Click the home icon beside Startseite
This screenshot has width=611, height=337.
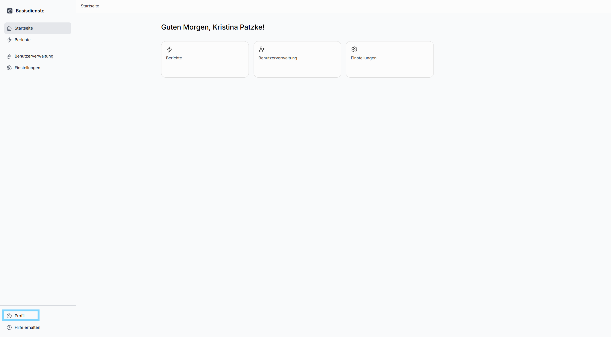click(x=9, y=28)
